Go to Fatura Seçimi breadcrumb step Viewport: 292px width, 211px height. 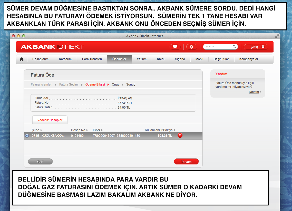point(69,85)
